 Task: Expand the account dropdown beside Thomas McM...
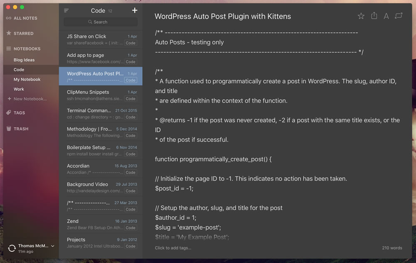point(53,246)
